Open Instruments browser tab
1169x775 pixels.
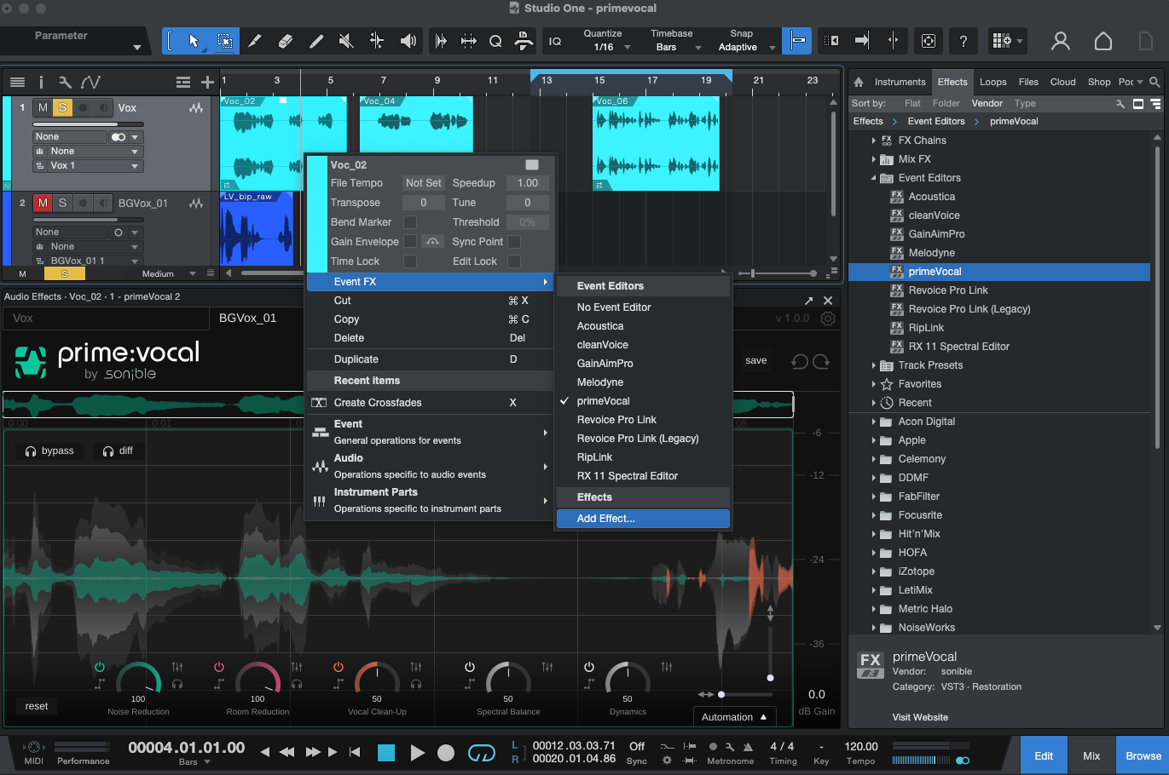click(900, 82)
